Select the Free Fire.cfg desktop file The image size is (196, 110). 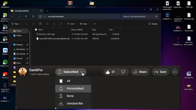pyautogui.click(x=189, y=16)
